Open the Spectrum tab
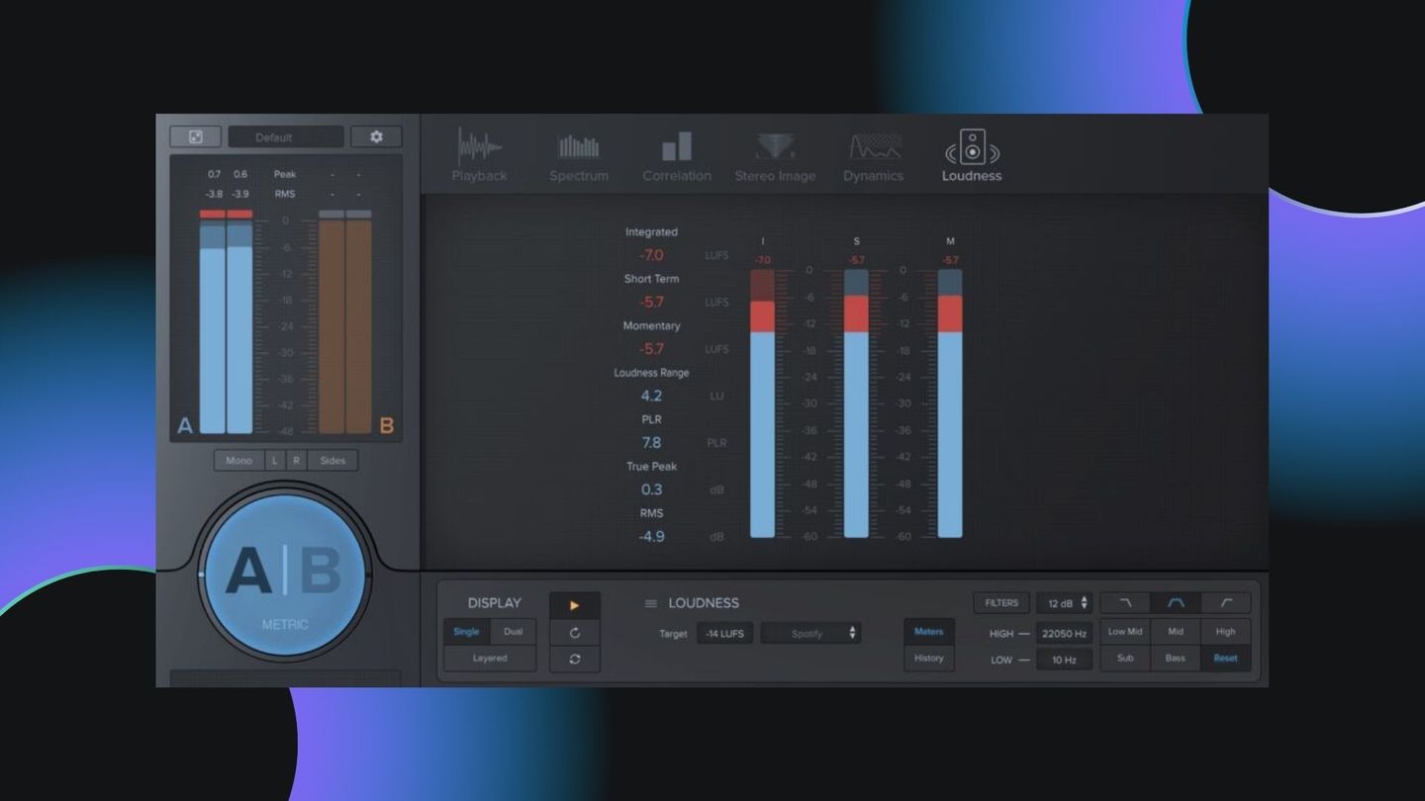This screenshot has width=1425, height=801. (579, 156)
